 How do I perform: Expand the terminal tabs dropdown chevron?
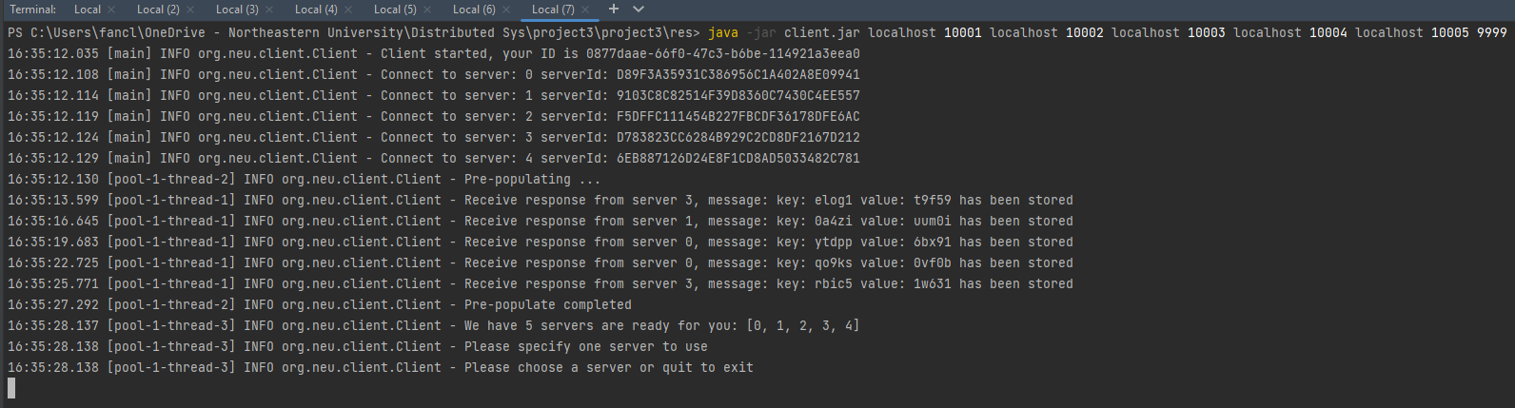pos(639,10)
